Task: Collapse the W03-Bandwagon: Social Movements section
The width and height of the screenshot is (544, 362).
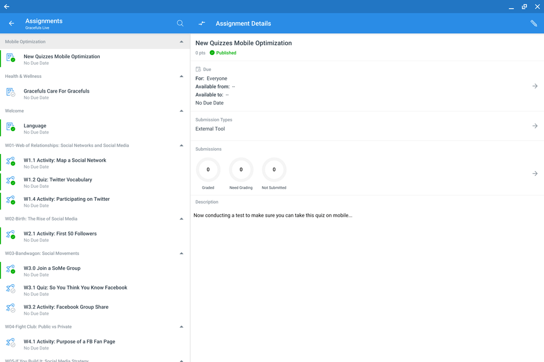Action: (x=182, y=254)
